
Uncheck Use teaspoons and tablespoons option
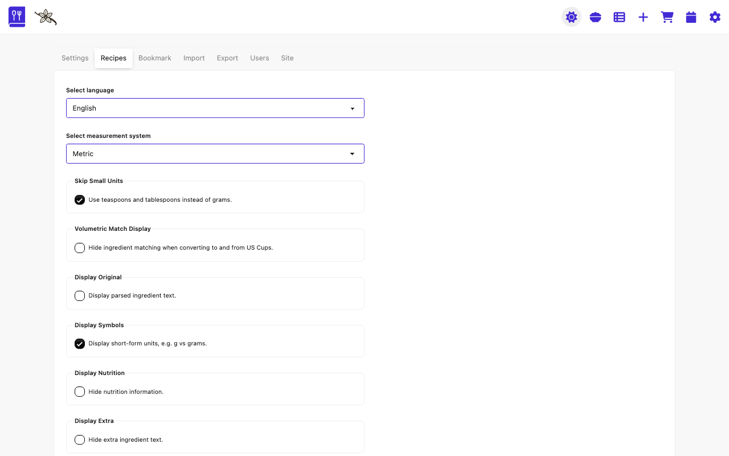[x=80, y=200]
